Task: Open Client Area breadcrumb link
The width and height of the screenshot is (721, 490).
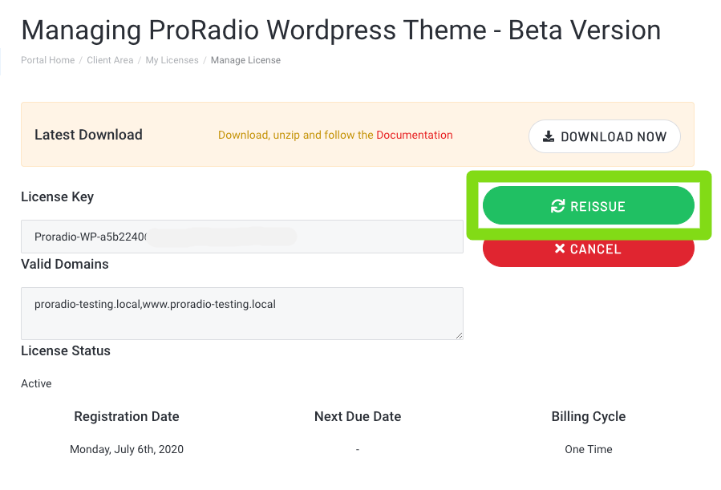Action: (110, 60)
